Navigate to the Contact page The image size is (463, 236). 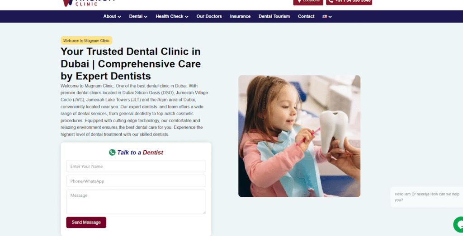click(306, 17)
